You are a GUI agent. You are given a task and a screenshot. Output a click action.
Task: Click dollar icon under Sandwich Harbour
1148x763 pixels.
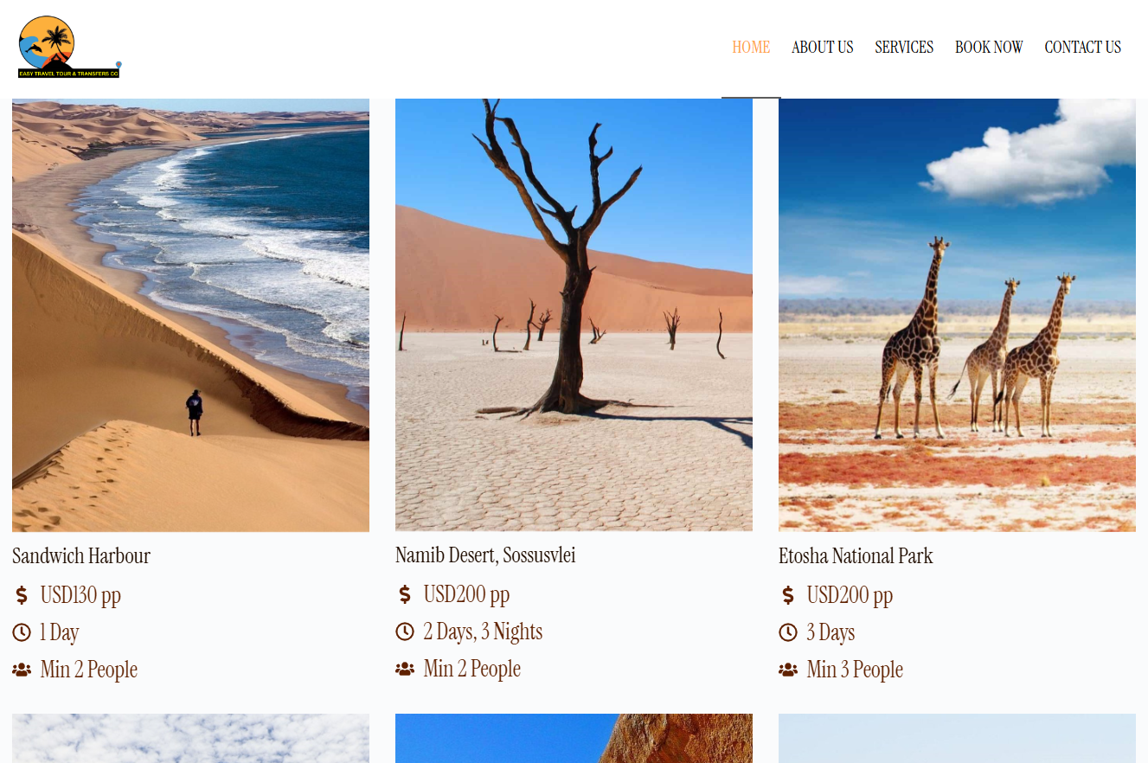coord(22,595)
